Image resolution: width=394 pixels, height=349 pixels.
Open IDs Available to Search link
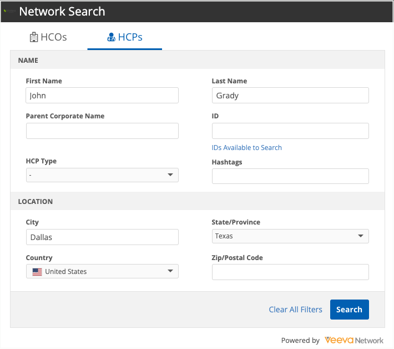[247, 148]
